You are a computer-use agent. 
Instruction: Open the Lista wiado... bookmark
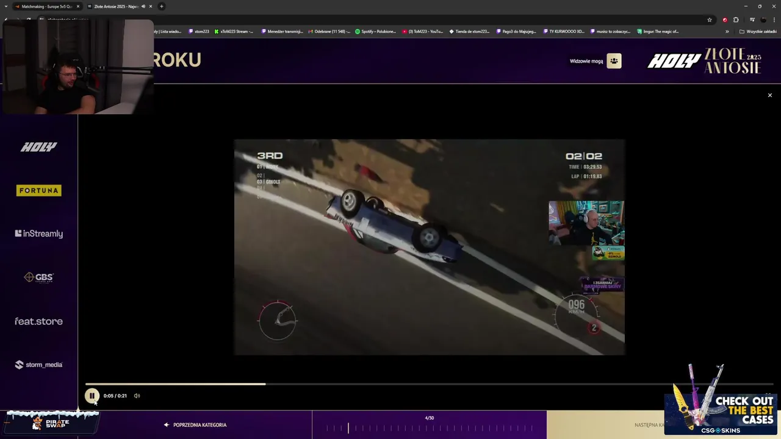click(168, 31)
